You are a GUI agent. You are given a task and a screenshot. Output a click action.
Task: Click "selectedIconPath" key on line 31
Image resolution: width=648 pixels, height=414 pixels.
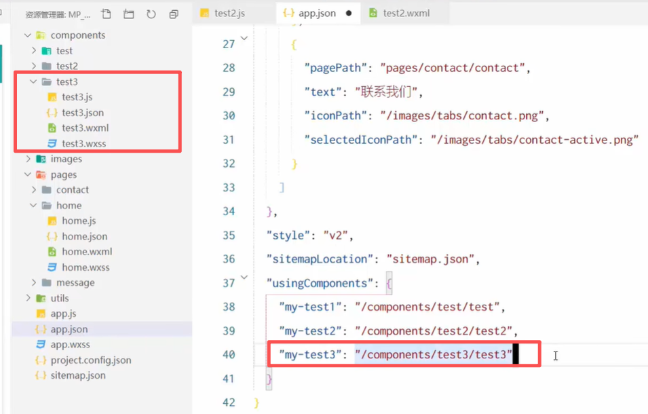361,140
